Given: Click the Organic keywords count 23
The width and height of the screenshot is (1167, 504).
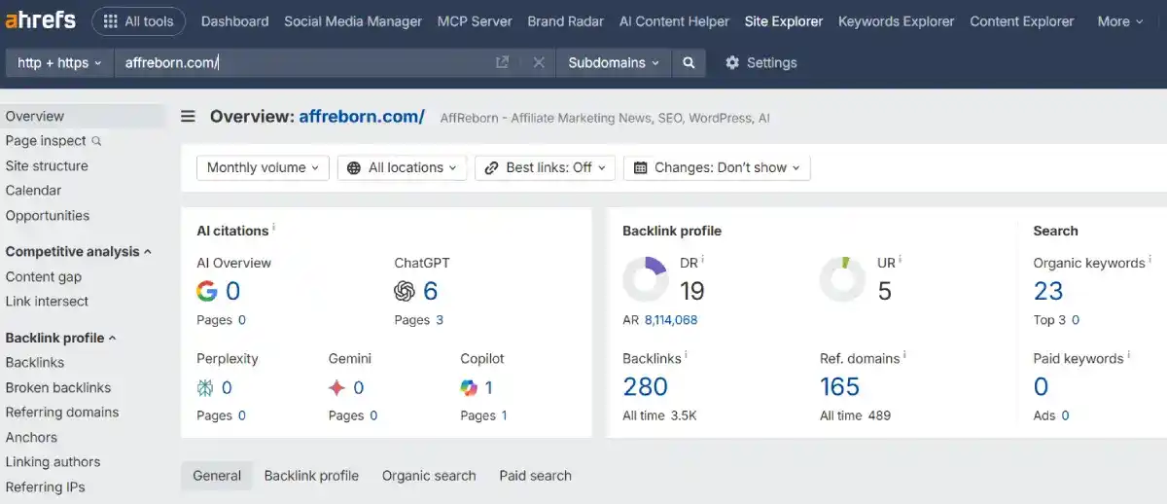Looking at the screenshot, I should tap(1048, 291).
